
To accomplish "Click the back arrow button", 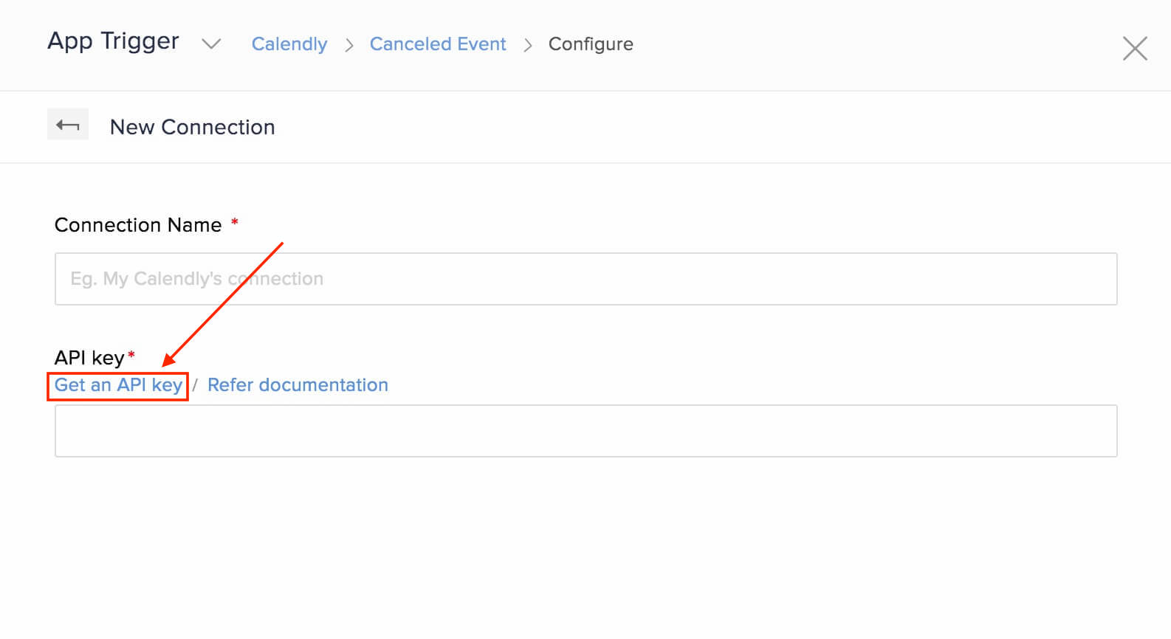I will tap(68, 125).
